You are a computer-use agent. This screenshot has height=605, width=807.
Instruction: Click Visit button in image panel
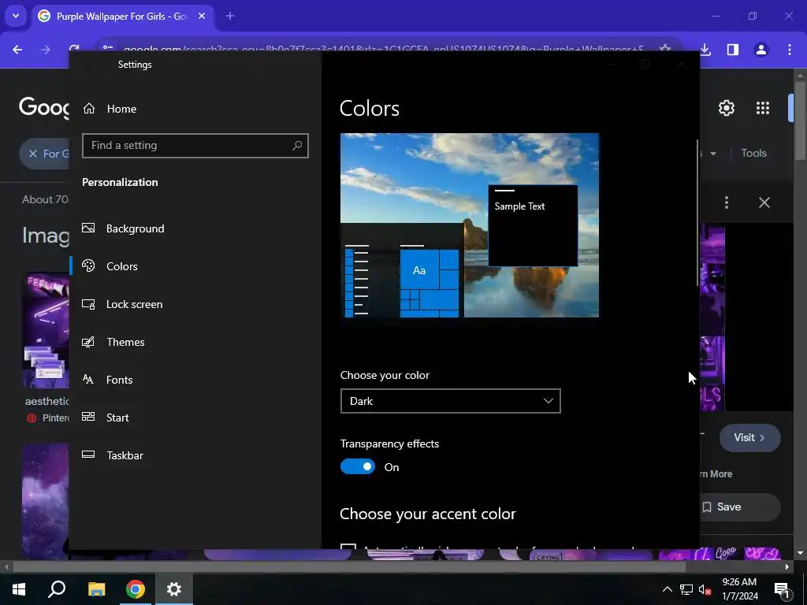tap(749, 437)
